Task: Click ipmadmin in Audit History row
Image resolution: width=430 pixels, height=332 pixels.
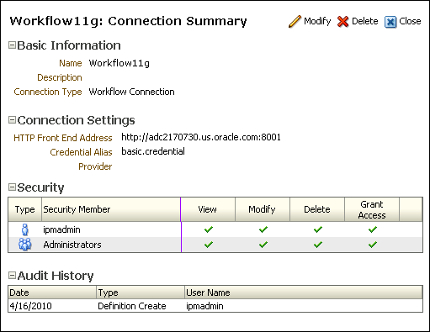Action: [204, 306]
